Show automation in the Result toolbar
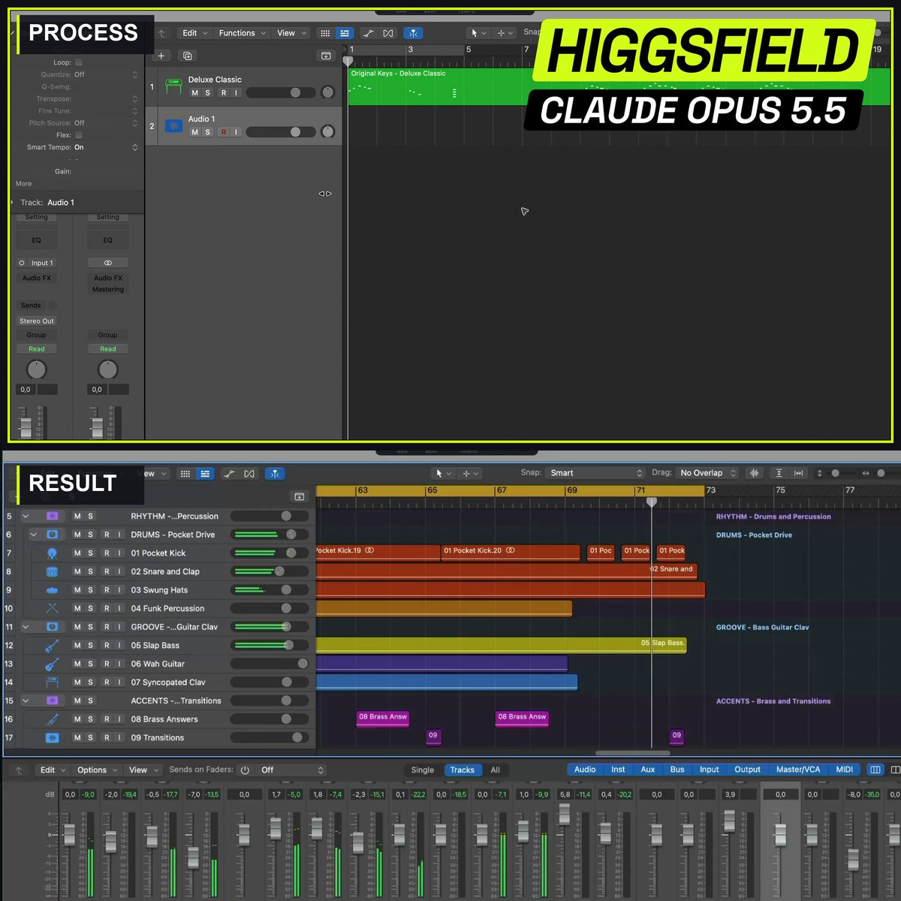Screen dimensions: 901x901 coord(229,474)
